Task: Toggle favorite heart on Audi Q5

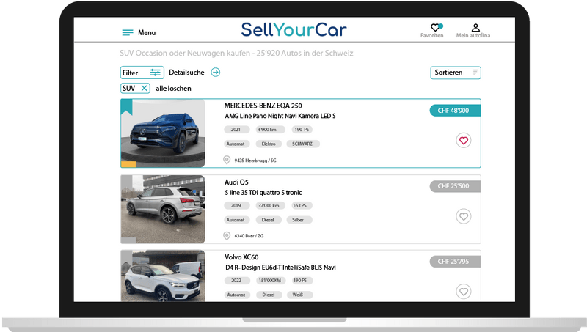Action: point(463,216)
